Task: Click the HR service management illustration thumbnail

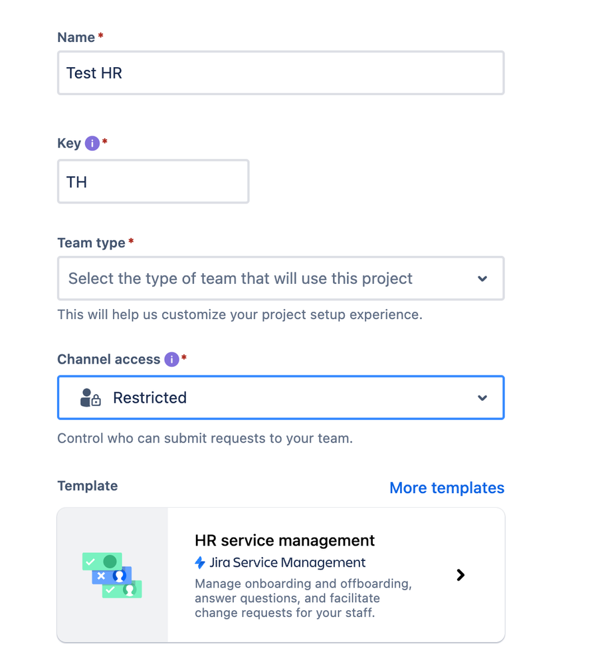Action: [x=112, y=575]
